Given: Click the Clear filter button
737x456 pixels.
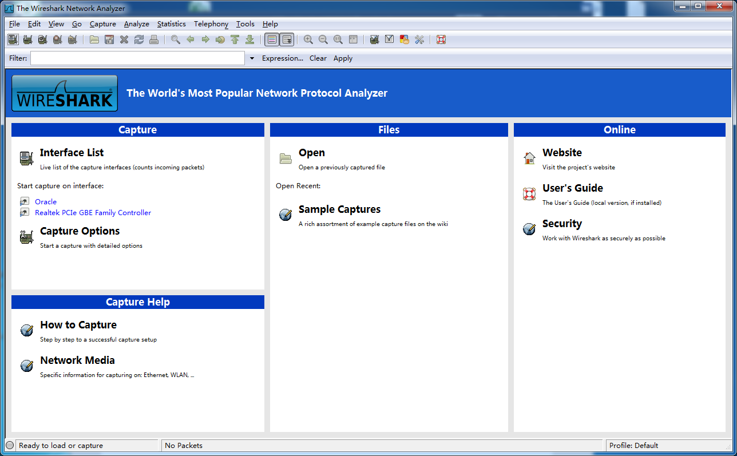Looking at the screenshot, I should [x=318, y=58].
